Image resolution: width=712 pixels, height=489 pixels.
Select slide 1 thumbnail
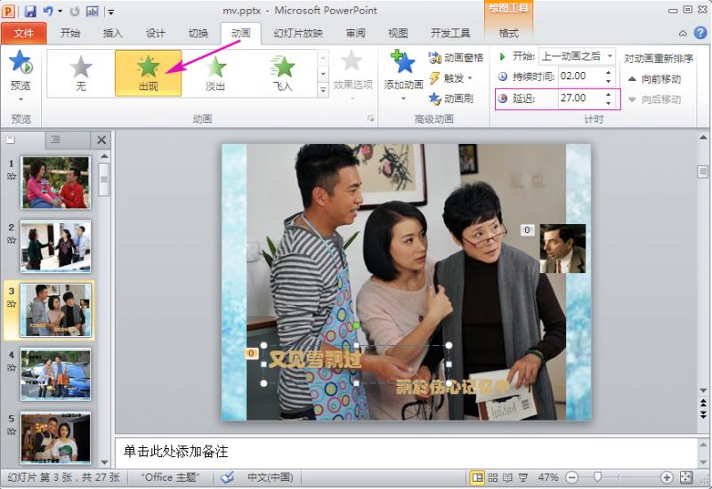(55, 182)
